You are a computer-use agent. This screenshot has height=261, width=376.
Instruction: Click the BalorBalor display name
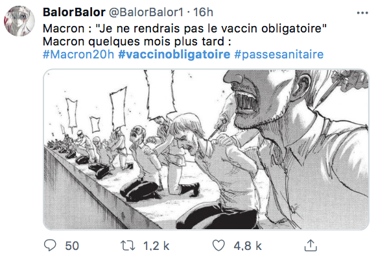pyautogui.click(x=74, y=12)
